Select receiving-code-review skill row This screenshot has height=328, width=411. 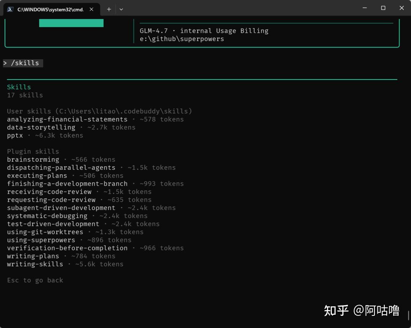tap(79, 192)
